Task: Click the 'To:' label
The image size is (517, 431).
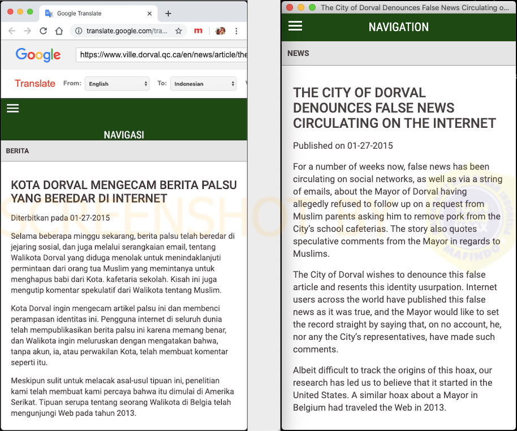Action: coord(162,84)
